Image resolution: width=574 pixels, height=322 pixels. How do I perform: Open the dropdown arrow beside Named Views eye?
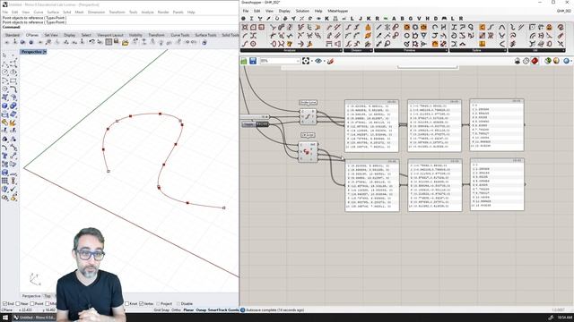[x=324, y=61]
